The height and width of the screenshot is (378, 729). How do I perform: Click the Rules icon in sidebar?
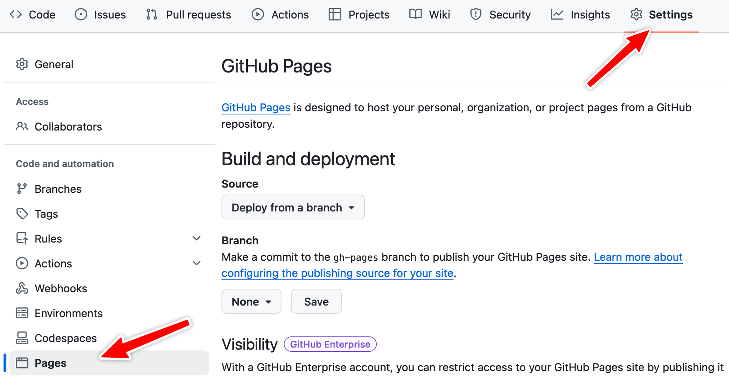(x=22, y=238)
